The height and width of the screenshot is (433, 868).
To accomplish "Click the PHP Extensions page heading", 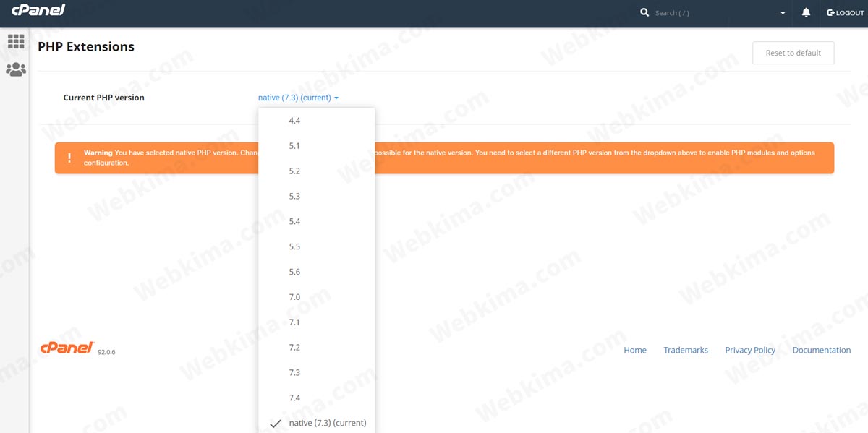I will [86, 46].
